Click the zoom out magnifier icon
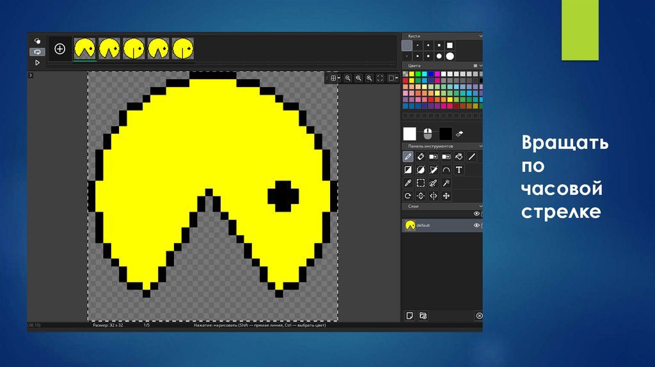Viewport: 655px width, 367px height. 347,78
